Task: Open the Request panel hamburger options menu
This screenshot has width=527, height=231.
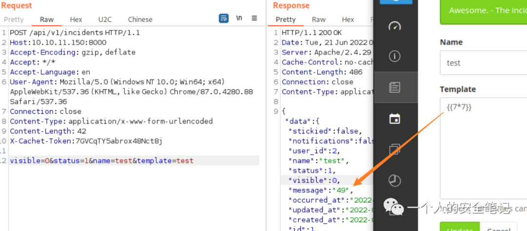Action: coord(254,18)
